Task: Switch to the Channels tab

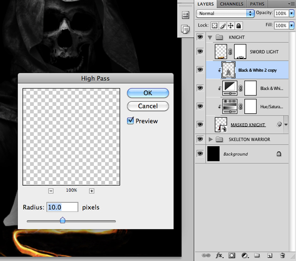Action: (231, 4)
